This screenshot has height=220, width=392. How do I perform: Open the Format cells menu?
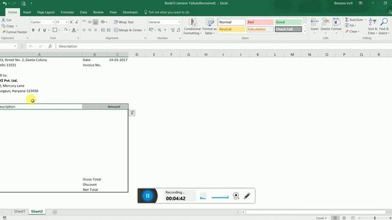click(x=336, y=26)
